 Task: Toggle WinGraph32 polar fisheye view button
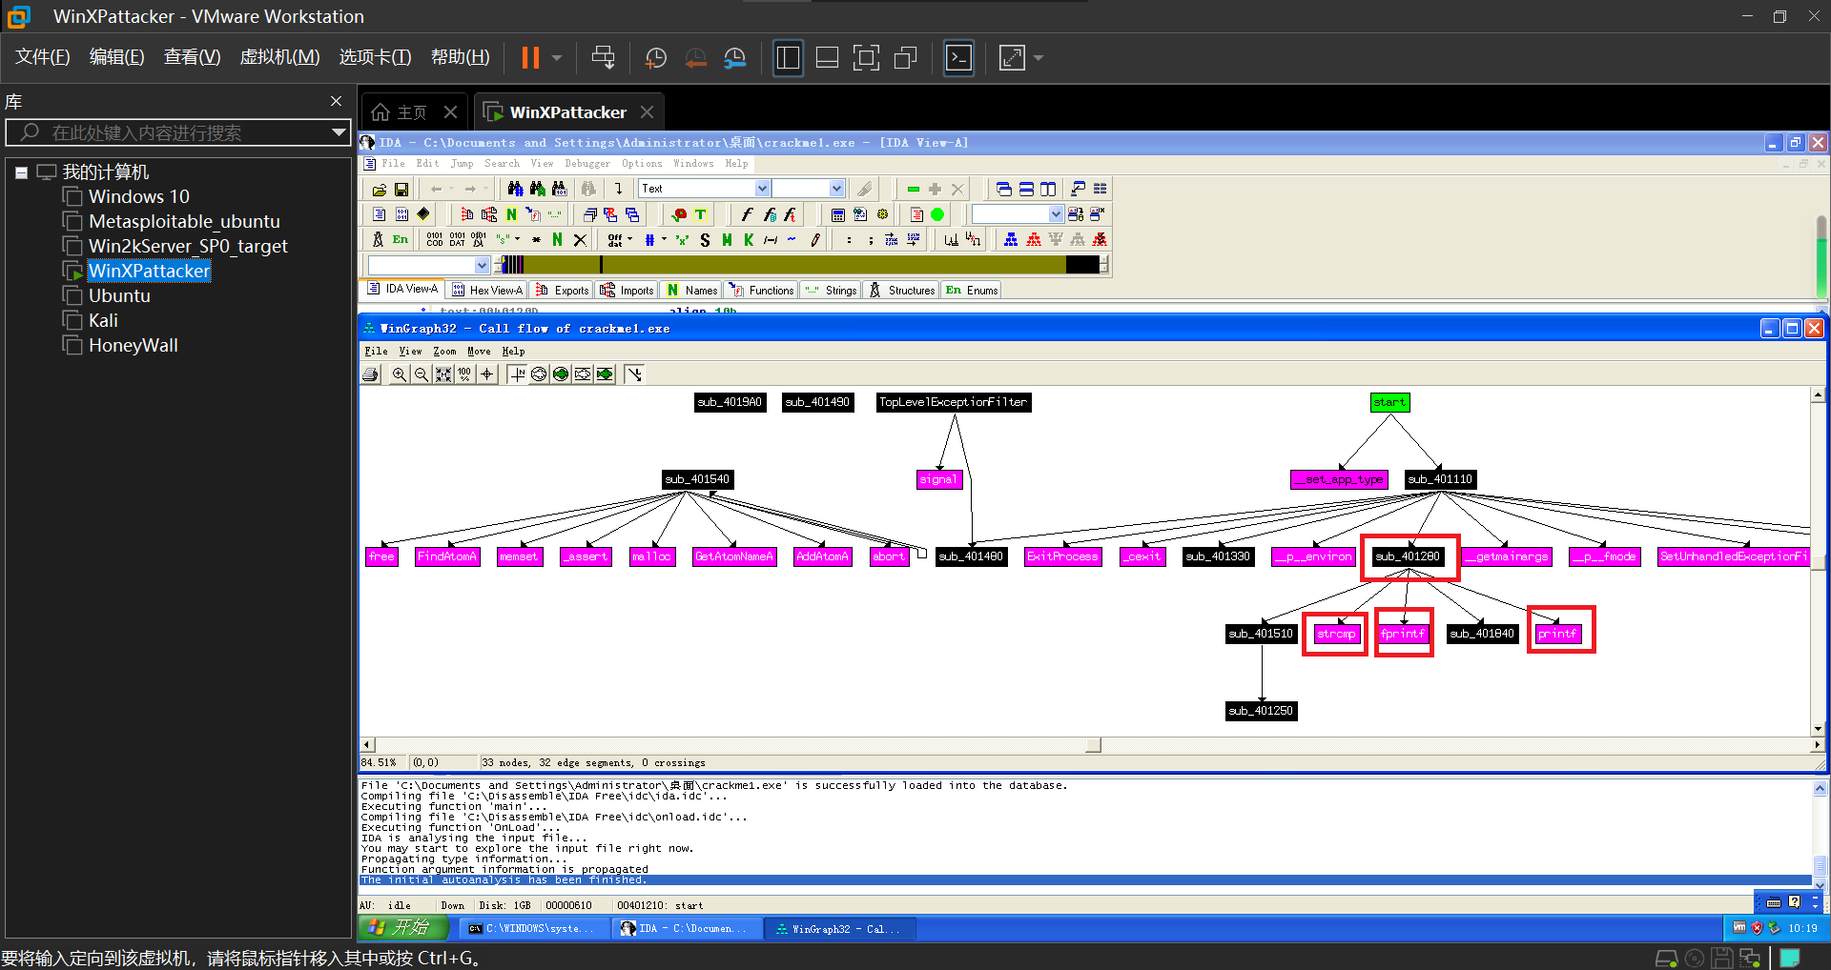point(539,374)
